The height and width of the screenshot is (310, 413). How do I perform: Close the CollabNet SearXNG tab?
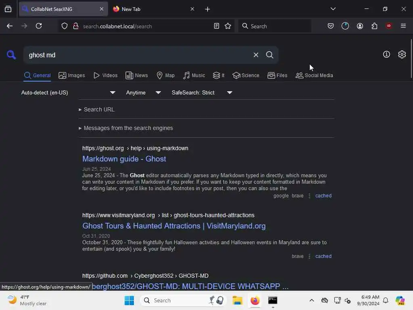point(102,9)
